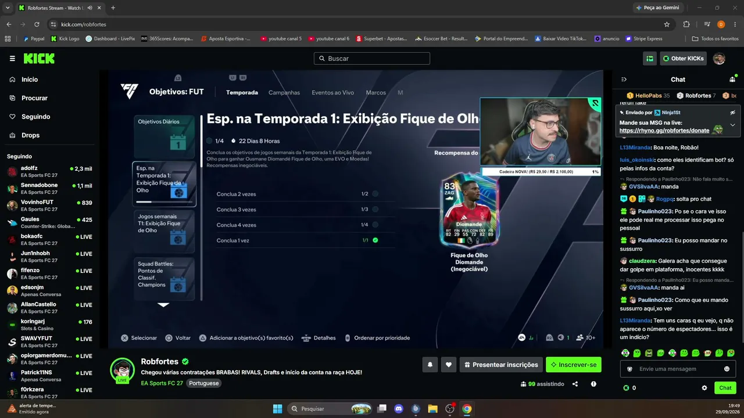Mute the browser tab audio icon
Image resolution: width=744 pixels, height=418 pixels.
[x=91, y=8]
